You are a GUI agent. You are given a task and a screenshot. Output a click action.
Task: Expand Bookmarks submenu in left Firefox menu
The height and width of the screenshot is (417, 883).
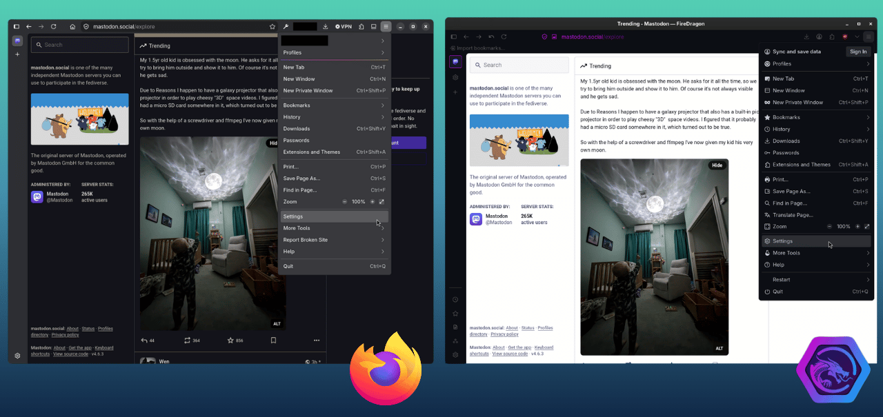point(335,105)
